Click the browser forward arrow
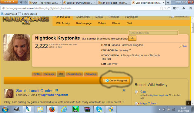The width and height of the screenshot is (194, 113). coord(25,2)
